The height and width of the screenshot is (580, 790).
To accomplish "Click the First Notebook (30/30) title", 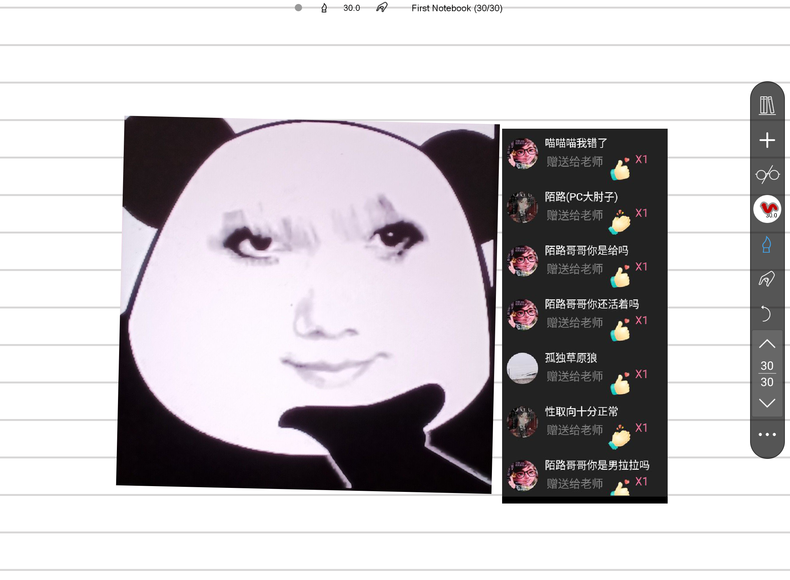I will pos(457,8).
